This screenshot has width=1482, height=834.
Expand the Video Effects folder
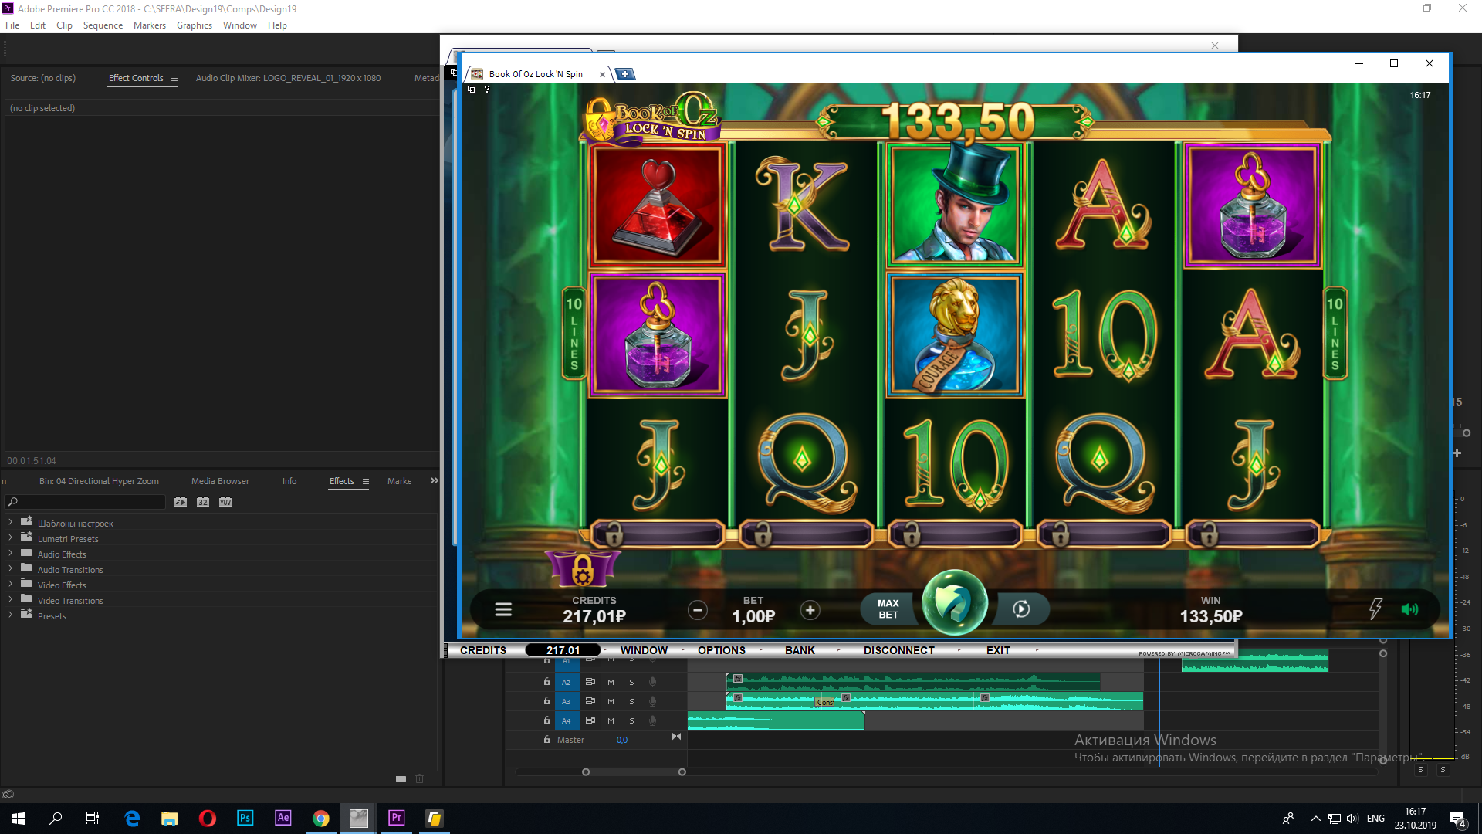tap(10, 585)
